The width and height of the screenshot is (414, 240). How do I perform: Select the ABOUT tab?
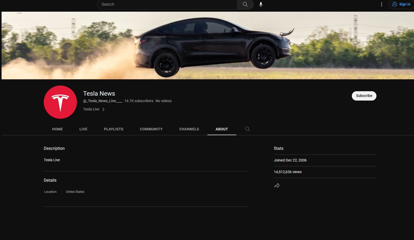point(222,129)
